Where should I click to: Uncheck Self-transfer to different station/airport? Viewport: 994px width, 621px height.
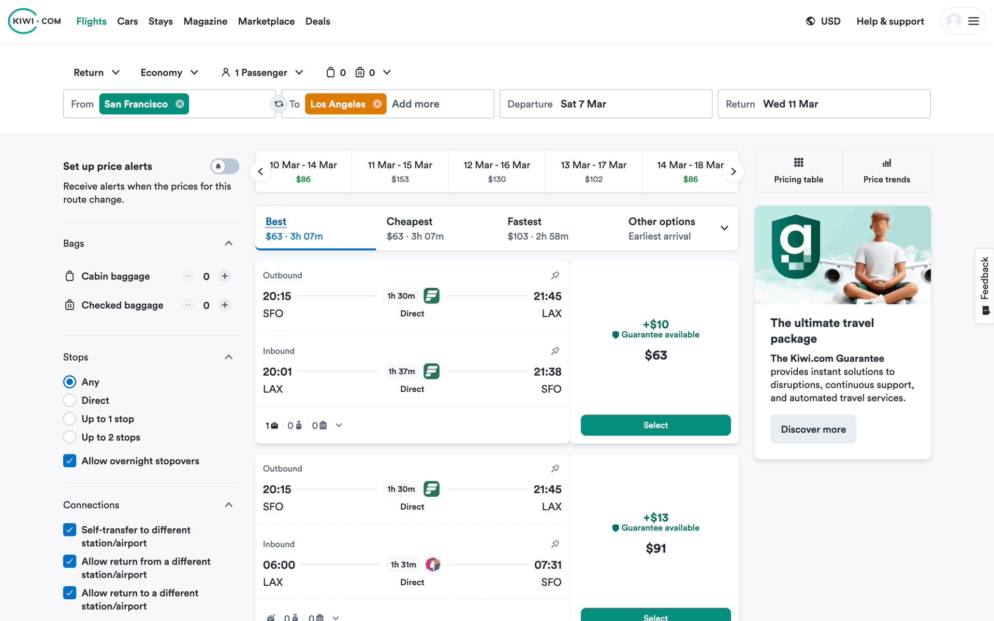click(x=69, y=530)
